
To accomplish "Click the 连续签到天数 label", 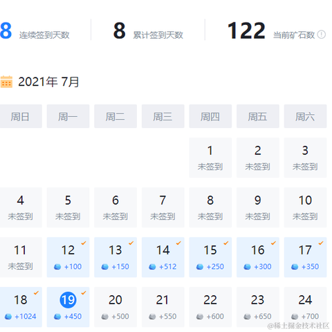I will click(x=44, y=35).
